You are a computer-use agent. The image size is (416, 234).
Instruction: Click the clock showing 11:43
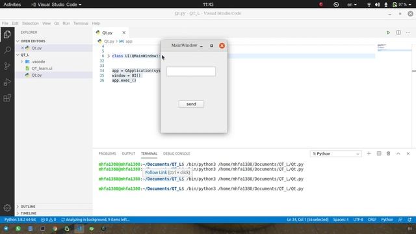(x=208, y=5)
